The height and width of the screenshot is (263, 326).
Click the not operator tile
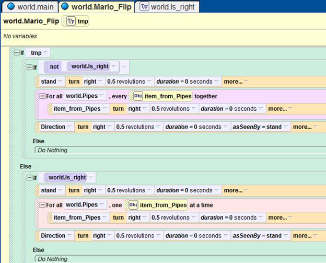click(54, 67)
